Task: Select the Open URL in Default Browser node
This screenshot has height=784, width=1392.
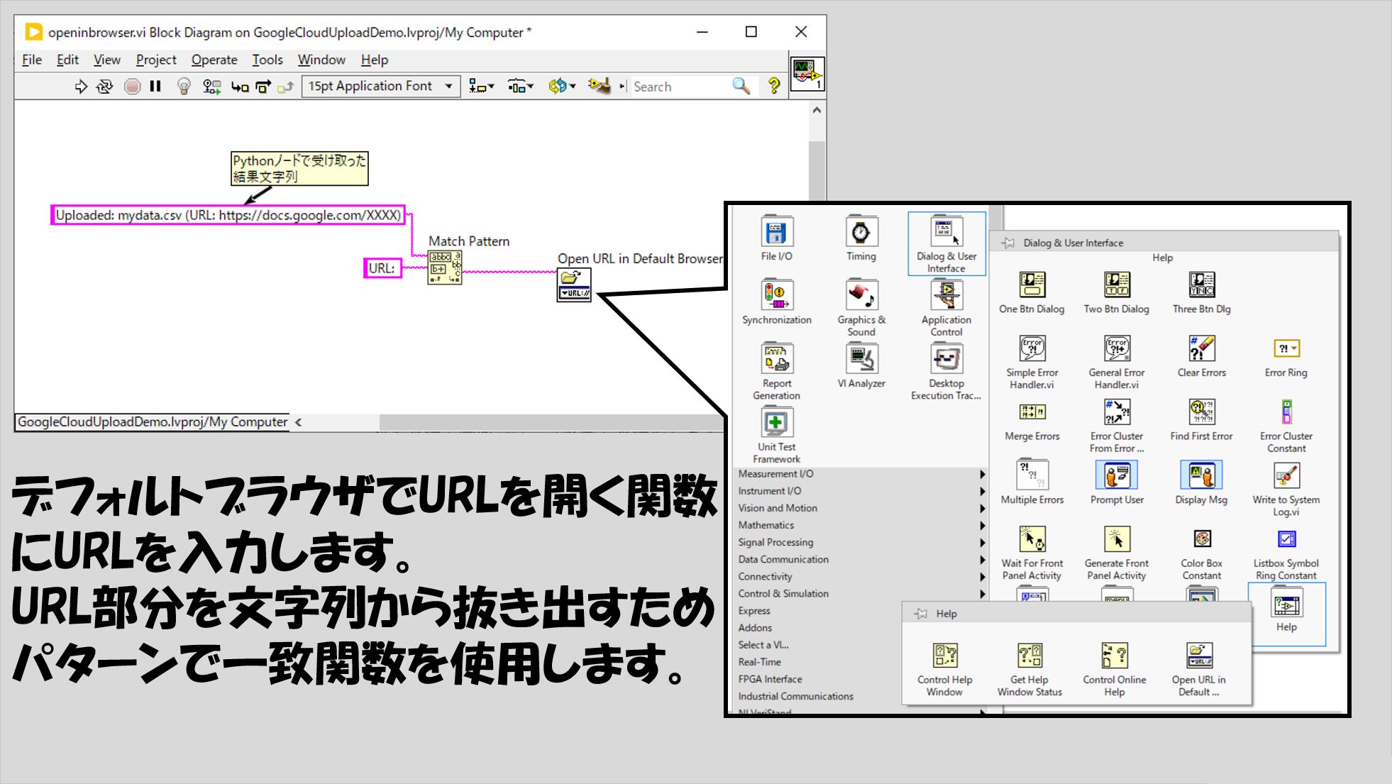Action: point(574,285)
